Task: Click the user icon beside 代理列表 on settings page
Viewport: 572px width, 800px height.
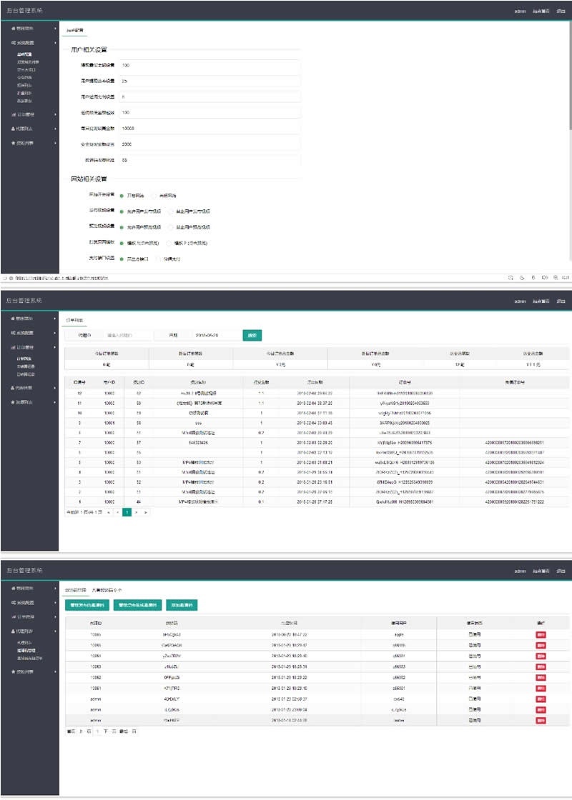Action: pyautogui.click(x=14, y=129)
